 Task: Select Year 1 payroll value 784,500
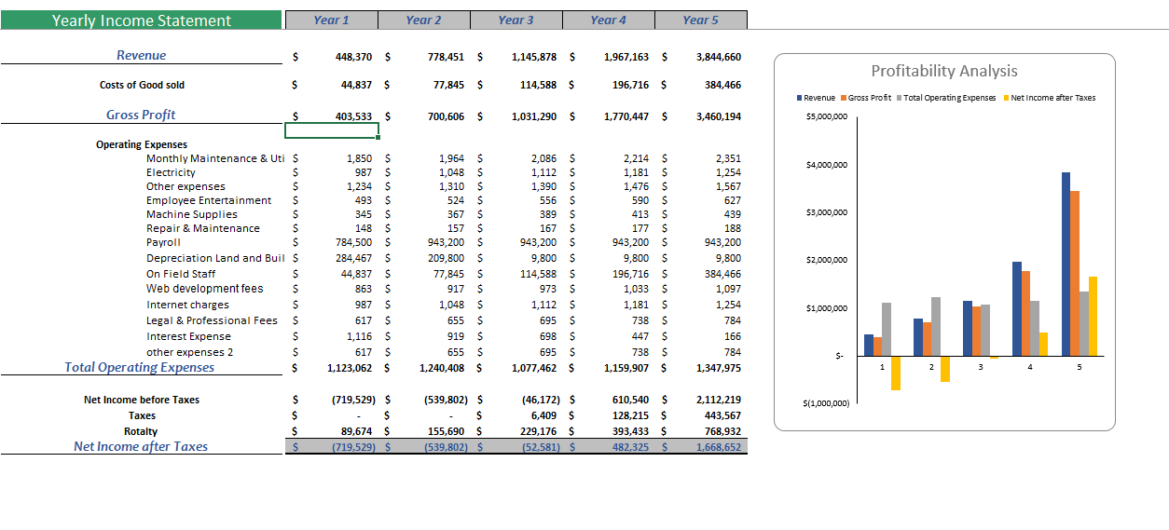(352, 242)
